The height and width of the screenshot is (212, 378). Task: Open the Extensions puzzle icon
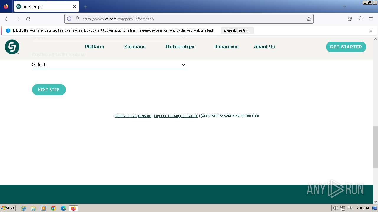click(360, 19)
